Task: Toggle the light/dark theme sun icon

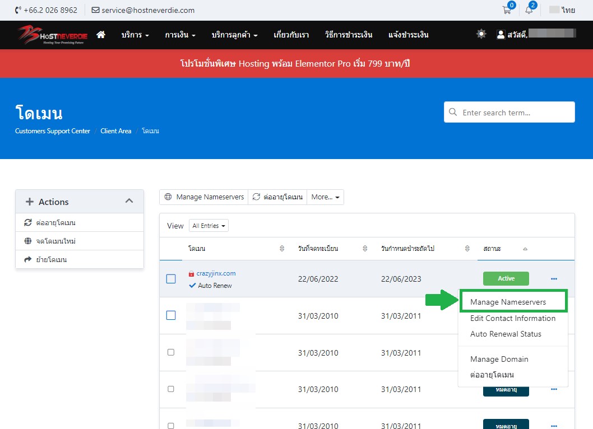Action: click(481, 34)
